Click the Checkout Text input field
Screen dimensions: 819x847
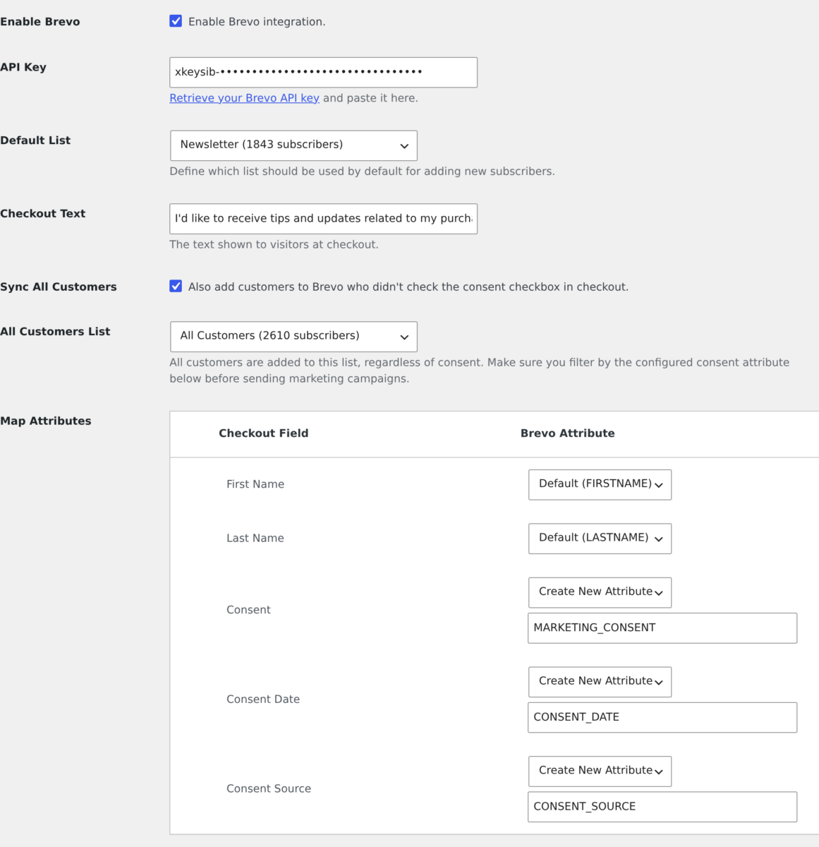323,219
